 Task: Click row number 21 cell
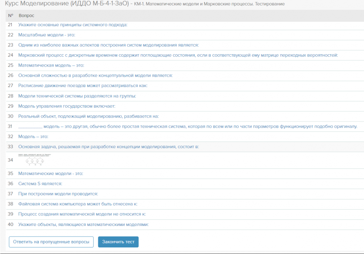coord(10,25)
